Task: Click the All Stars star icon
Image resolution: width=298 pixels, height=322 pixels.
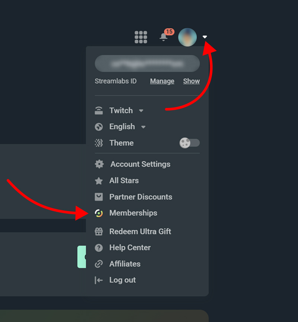Action: click(99, 181)
